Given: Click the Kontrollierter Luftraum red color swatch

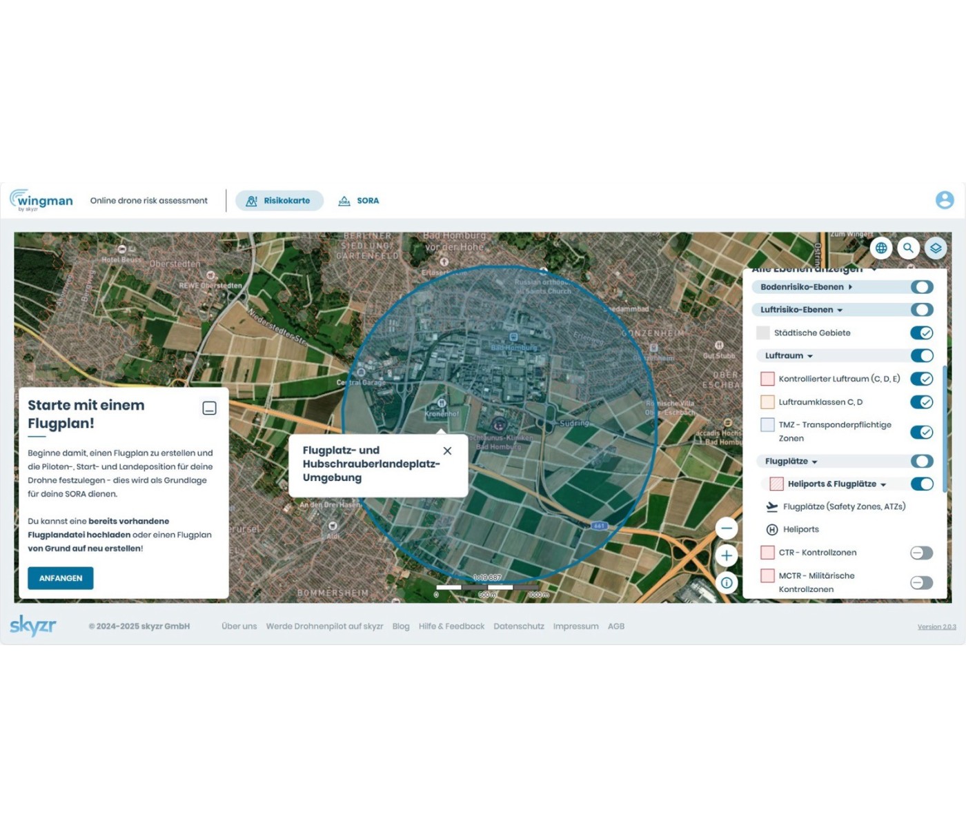Looking at the screenshot, I should point(767,379).
